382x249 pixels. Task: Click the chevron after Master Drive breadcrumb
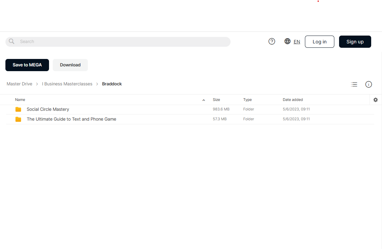coord(37,84)
